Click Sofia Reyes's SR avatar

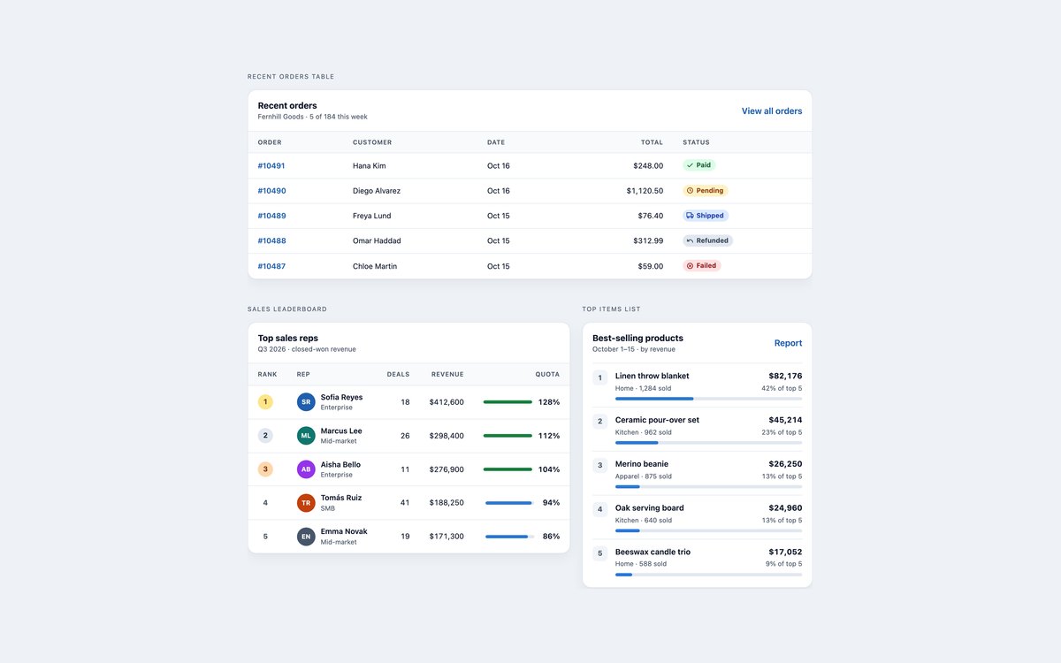click(306, 402)
